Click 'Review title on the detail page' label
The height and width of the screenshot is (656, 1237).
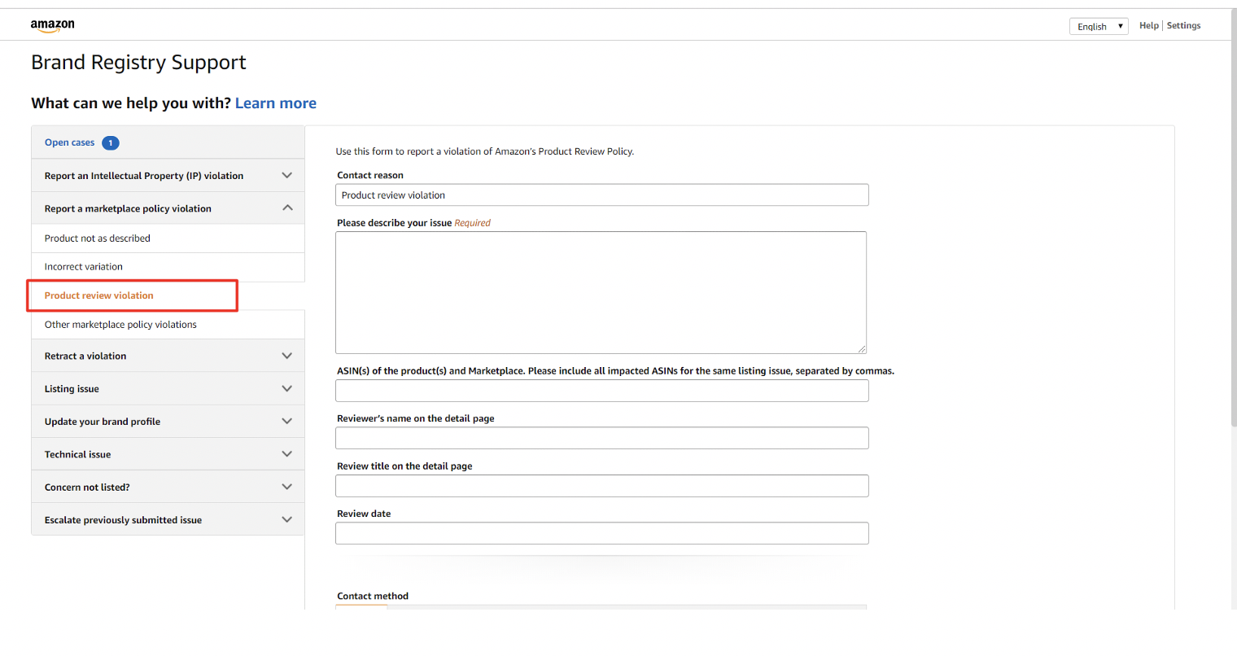point(404,466)
